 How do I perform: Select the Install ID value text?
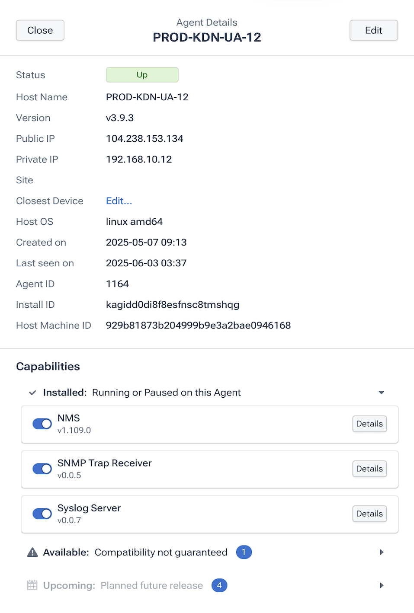click(x=172, y=304)
